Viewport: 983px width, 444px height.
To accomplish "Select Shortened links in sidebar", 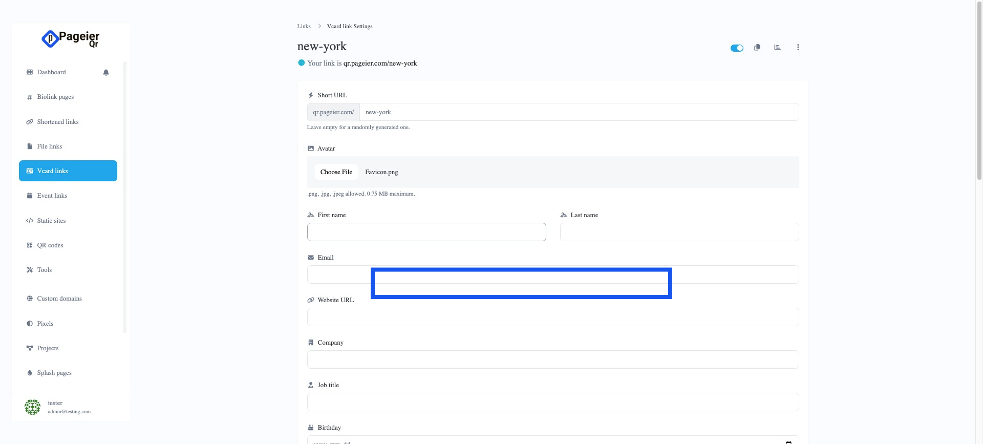I will coord(58,122).
